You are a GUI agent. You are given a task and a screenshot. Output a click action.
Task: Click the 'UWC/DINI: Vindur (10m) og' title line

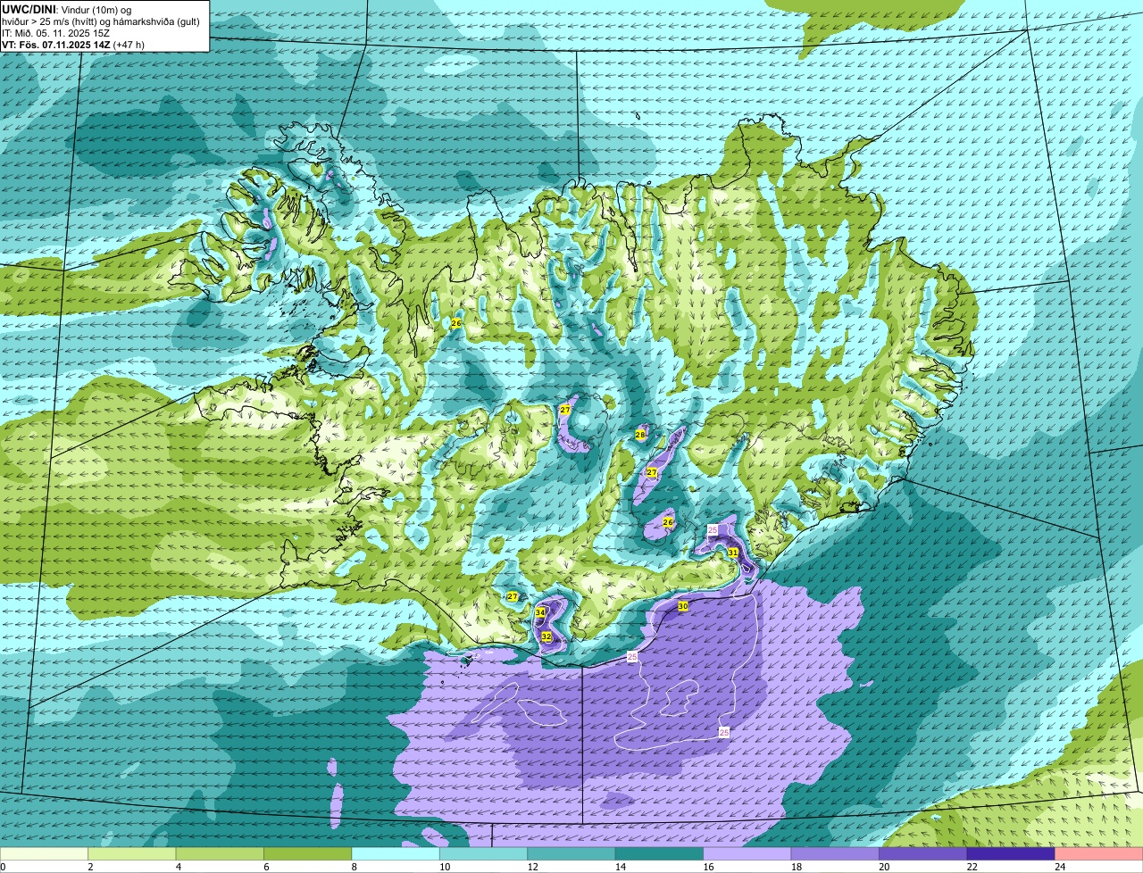(67, 9)
